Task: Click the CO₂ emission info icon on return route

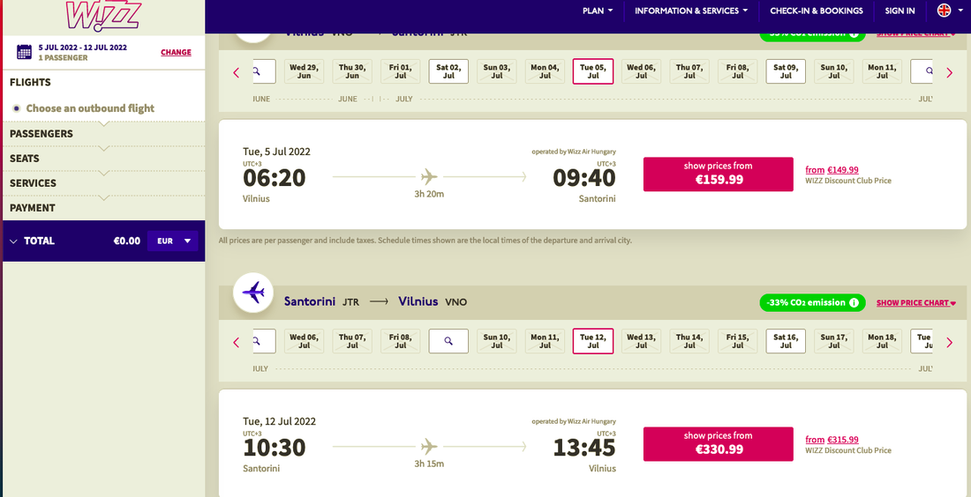Action: 854,303
